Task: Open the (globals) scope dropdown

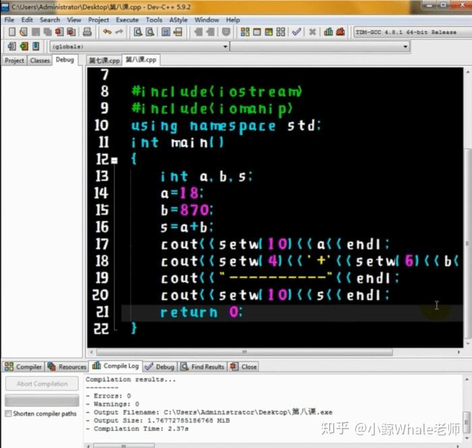Action: (x=139, y=46)
